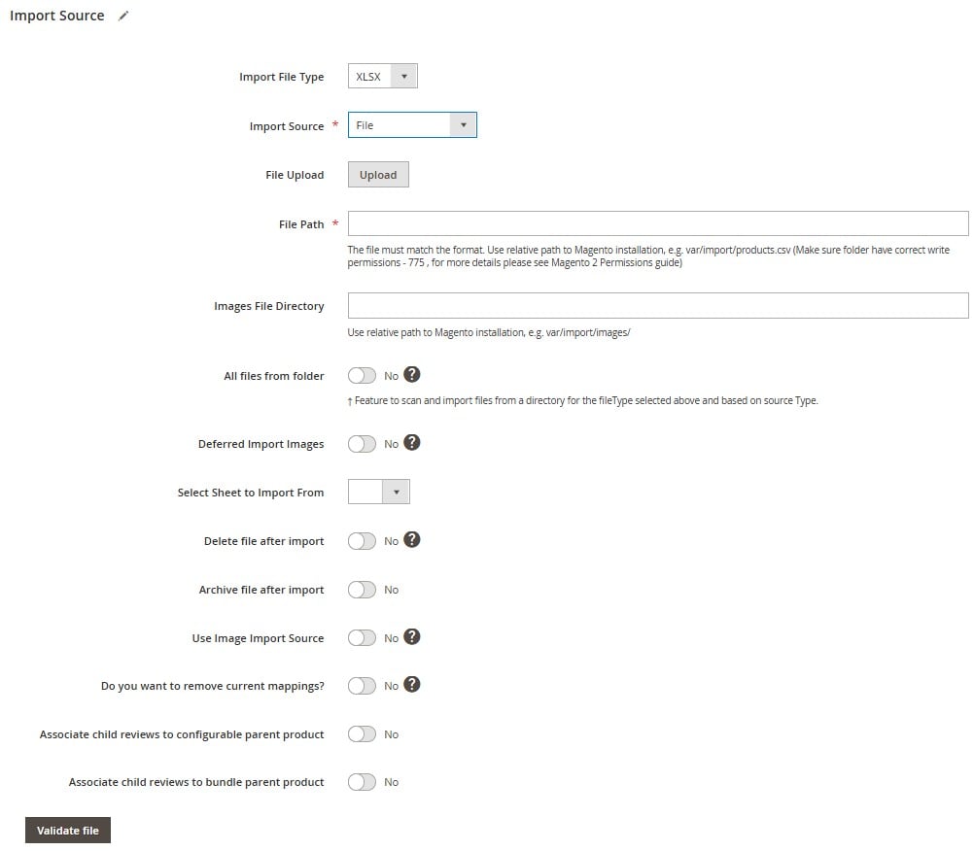The height and width of the screenshot is (851, 974).
Task: Click the 'Feature to scan and import files' note
Action: pos(582,400)
